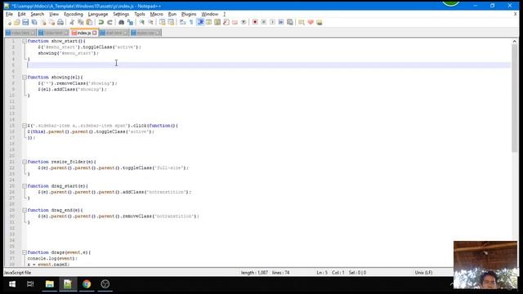Open Chrome from the taskbar
The width and height of the screenshot is (523, 294).
[x=87, y=284]
